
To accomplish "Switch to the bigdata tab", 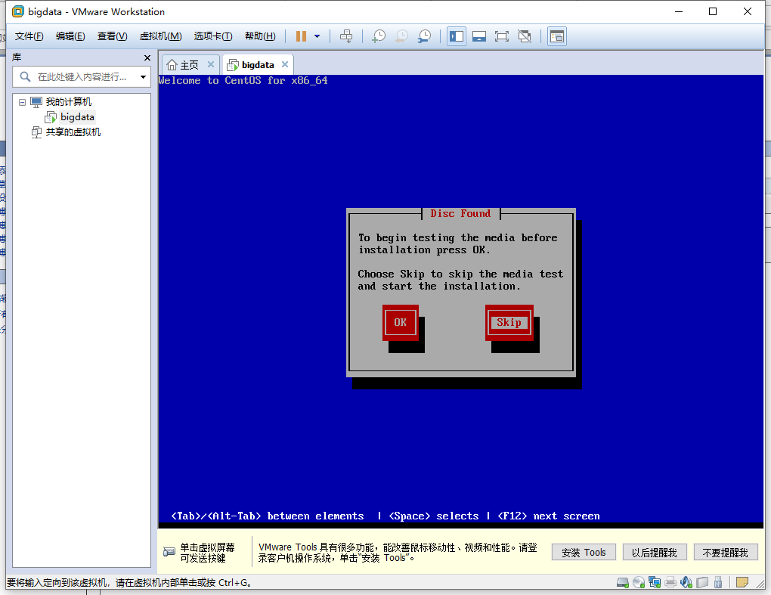I will coord(258,65).
